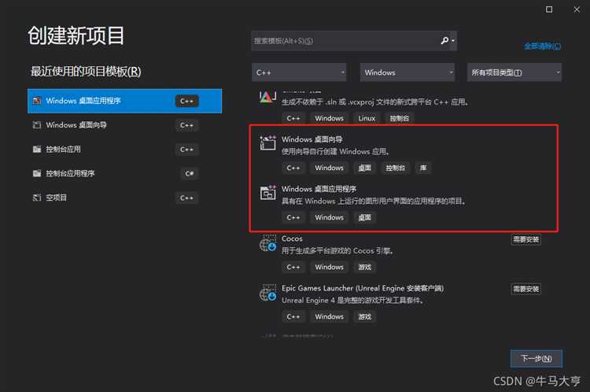Click the Windows 桌面应用程序 template icon in results
Screen dimensions: 590x392
[267, 192]
